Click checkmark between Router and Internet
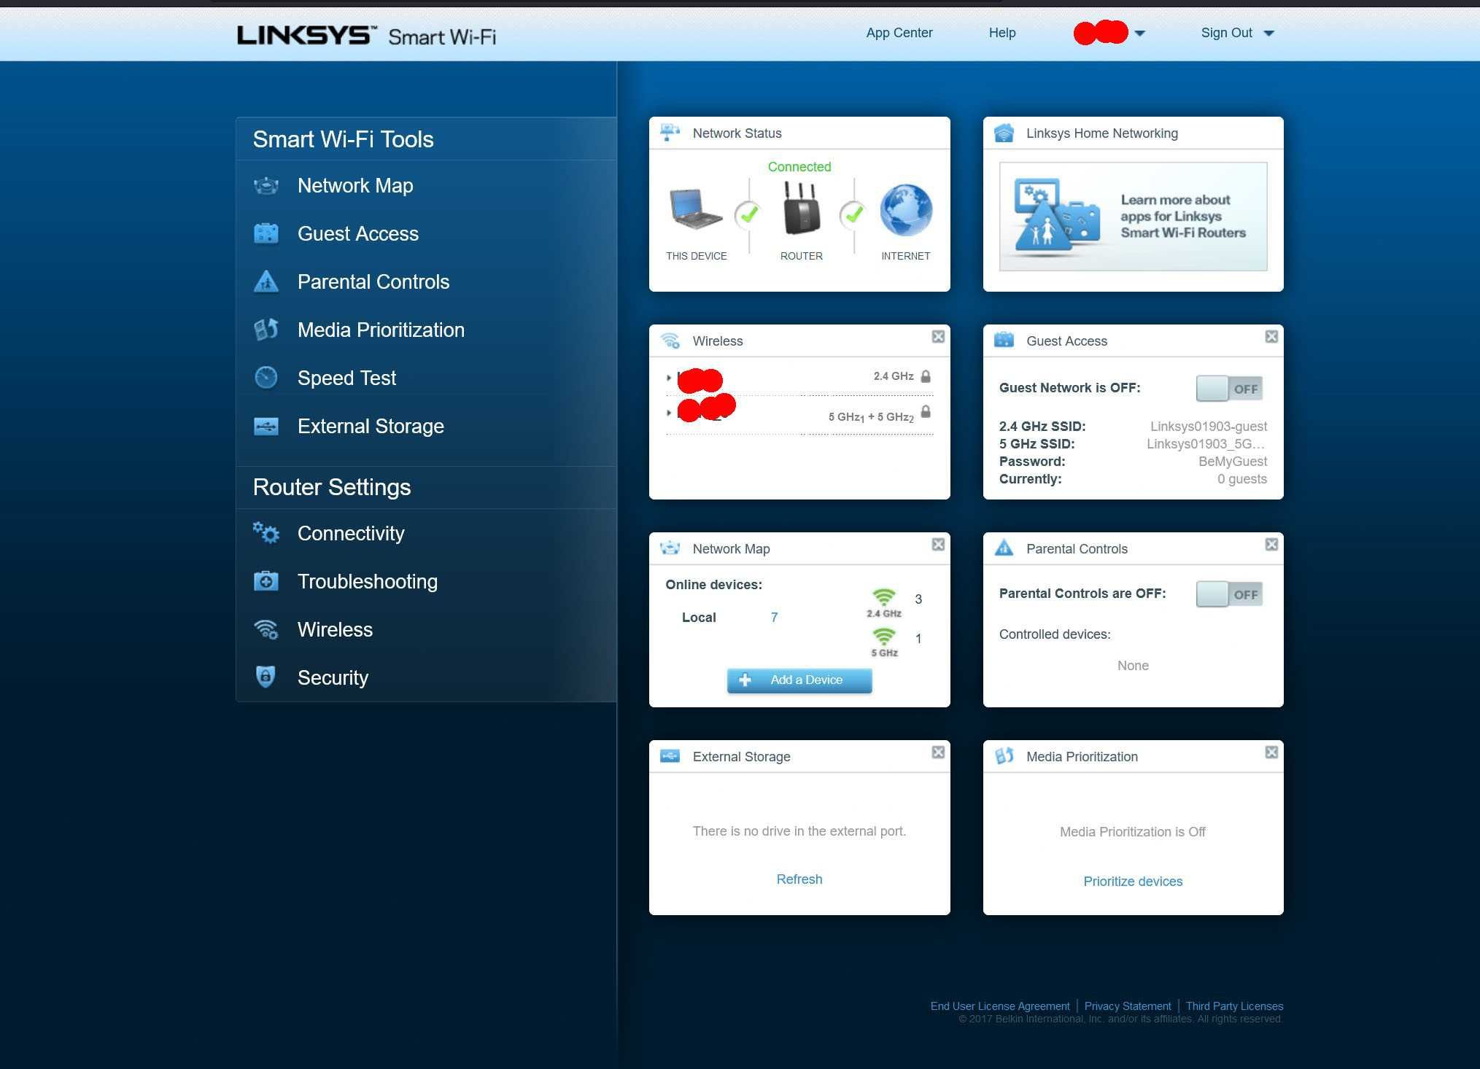The width and height of the screenshot is (1480, 1069). tap(853, 214)
